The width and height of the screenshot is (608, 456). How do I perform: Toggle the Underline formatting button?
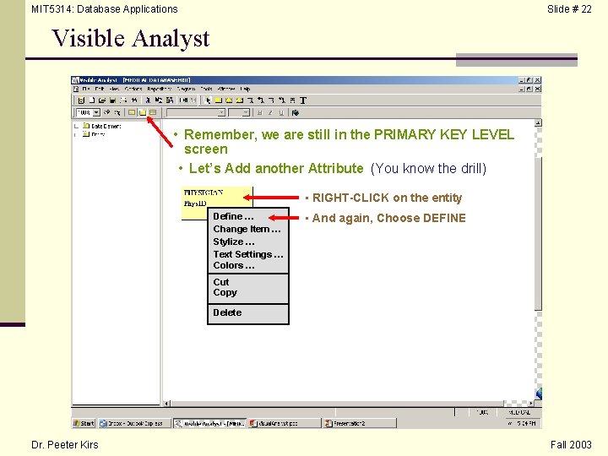tap(281, 113)
